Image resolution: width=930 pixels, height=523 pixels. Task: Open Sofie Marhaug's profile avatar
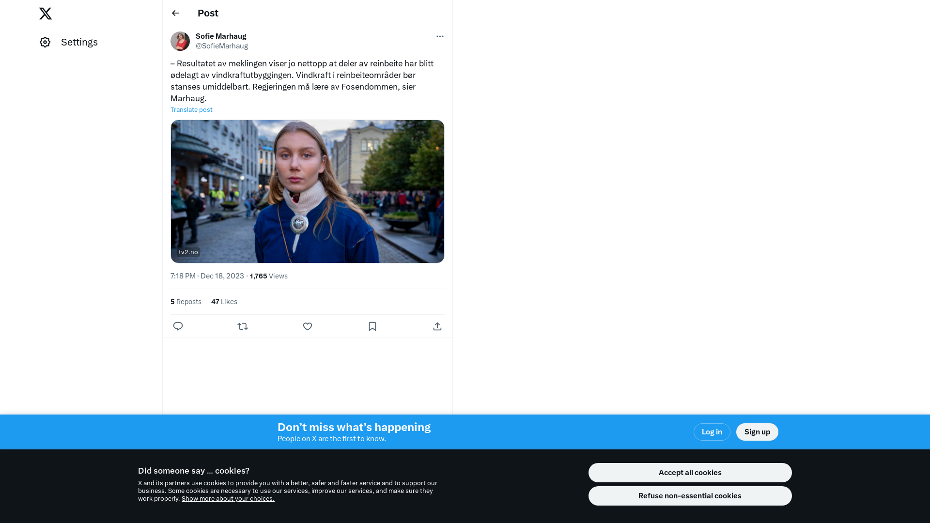(180, 41)
